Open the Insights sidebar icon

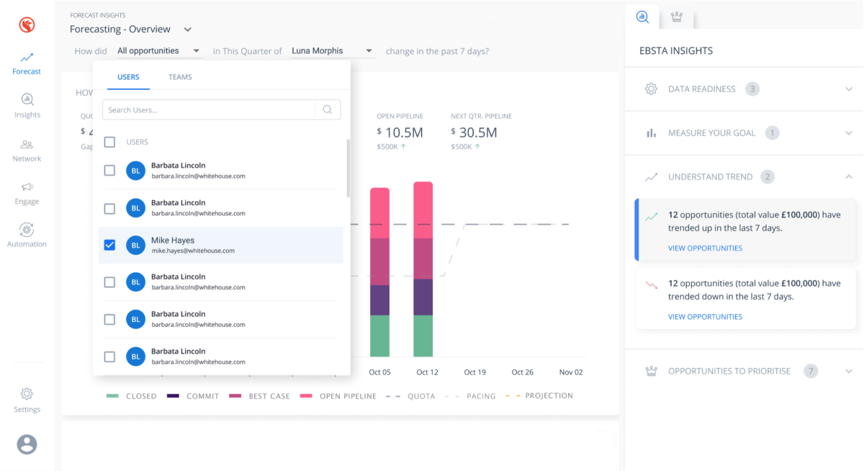tap(27, 105)
